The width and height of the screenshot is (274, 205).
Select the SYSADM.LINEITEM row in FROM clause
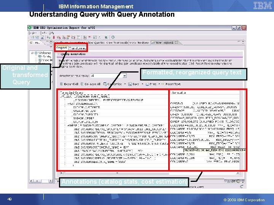click(85, 122)
